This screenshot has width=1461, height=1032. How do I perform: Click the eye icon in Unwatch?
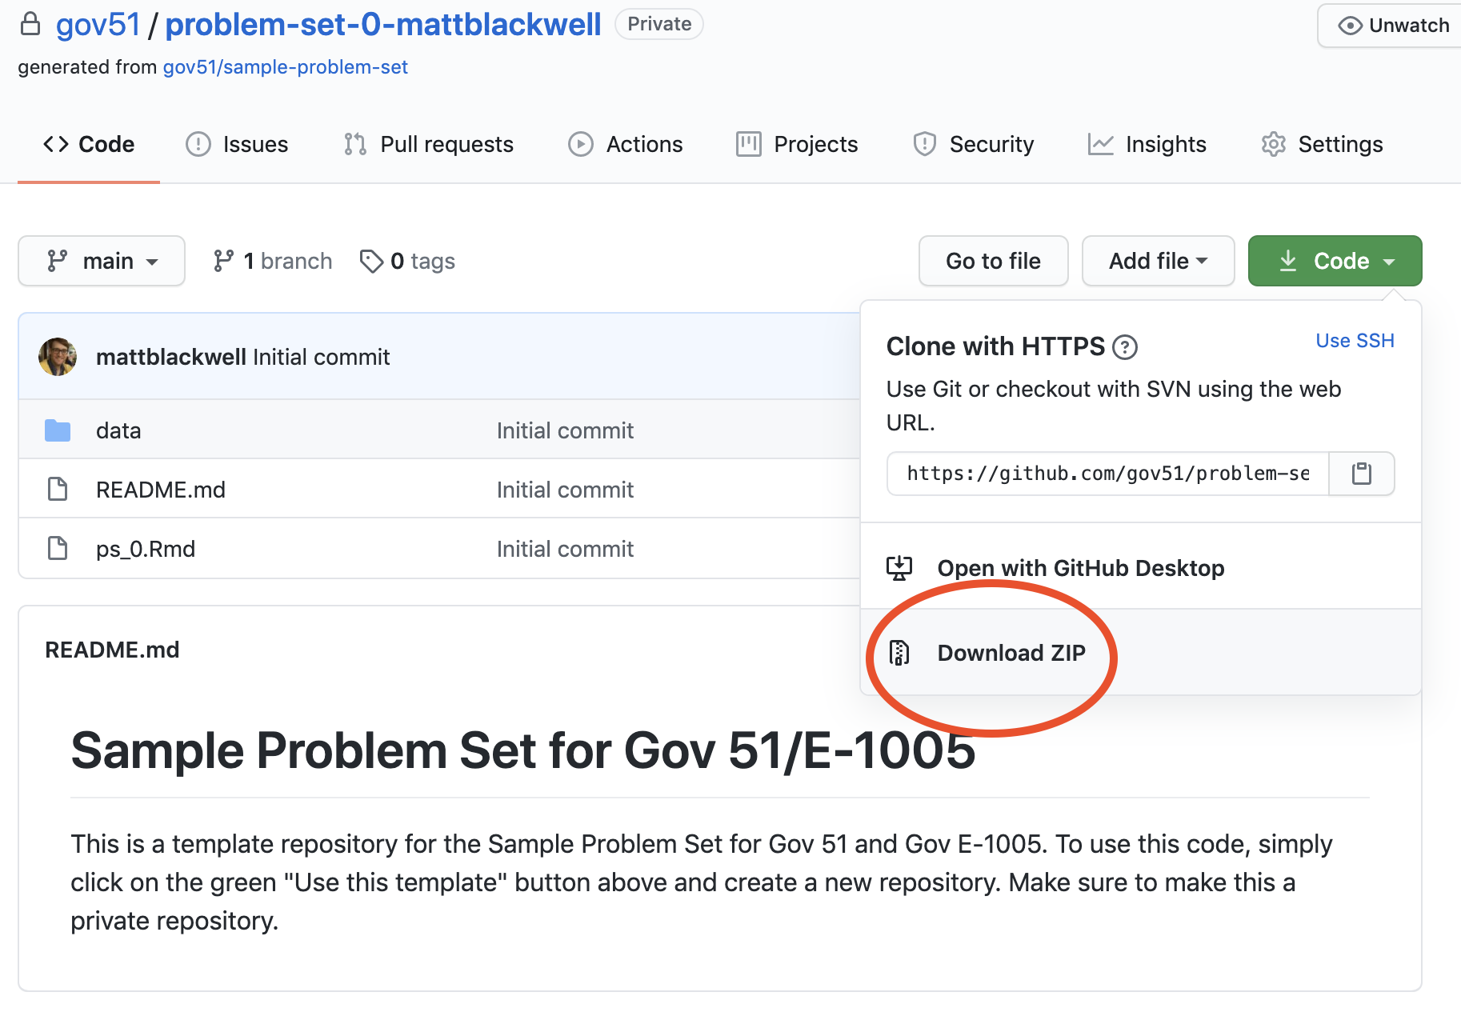tap(1351, 26)
